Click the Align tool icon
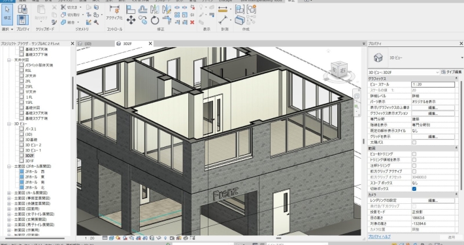This screenshot has width=464, height=245. point(131,9)
